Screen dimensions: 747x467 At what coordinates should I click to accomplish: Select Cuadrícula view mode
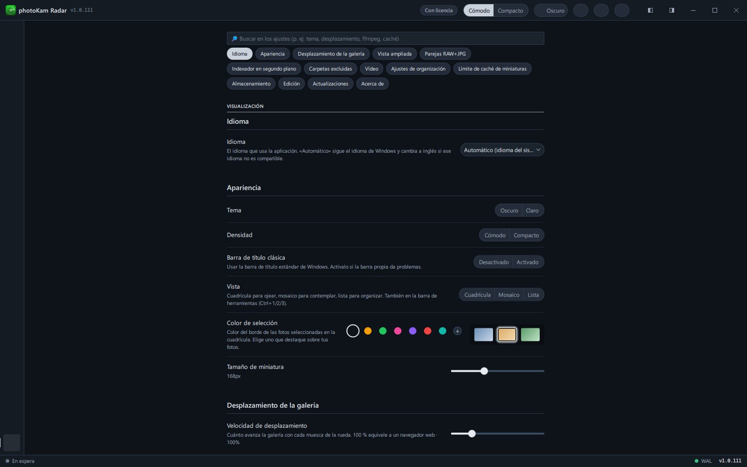[477, 295]
